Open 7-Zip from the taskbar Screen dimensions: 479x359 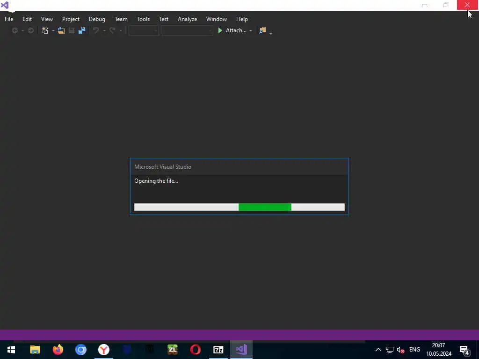coord(218,350)
